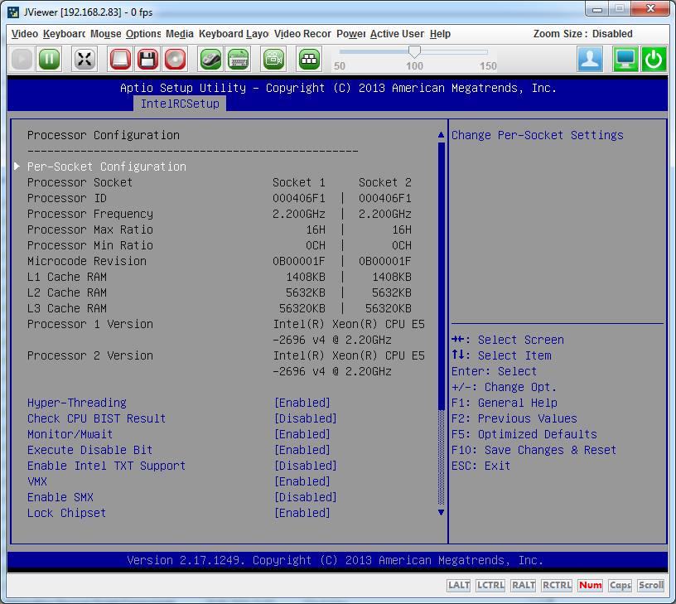Toggle the LALT key indicator
Screen dimensions: 676x604
tap(458, 585)
